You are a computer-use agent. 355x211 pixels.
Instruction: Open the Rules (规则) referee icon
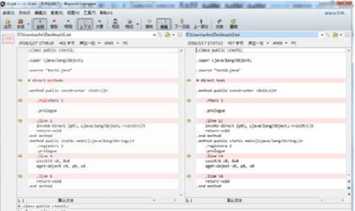(116, 24)
